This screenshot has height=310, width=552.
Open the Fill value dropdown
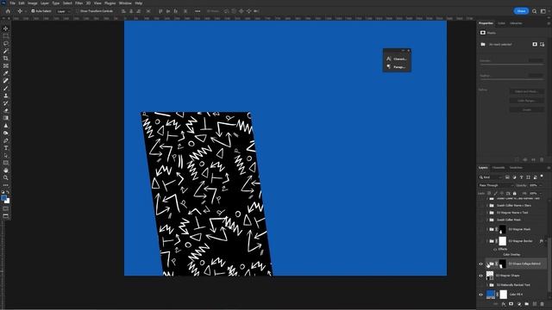pos(541,193)
